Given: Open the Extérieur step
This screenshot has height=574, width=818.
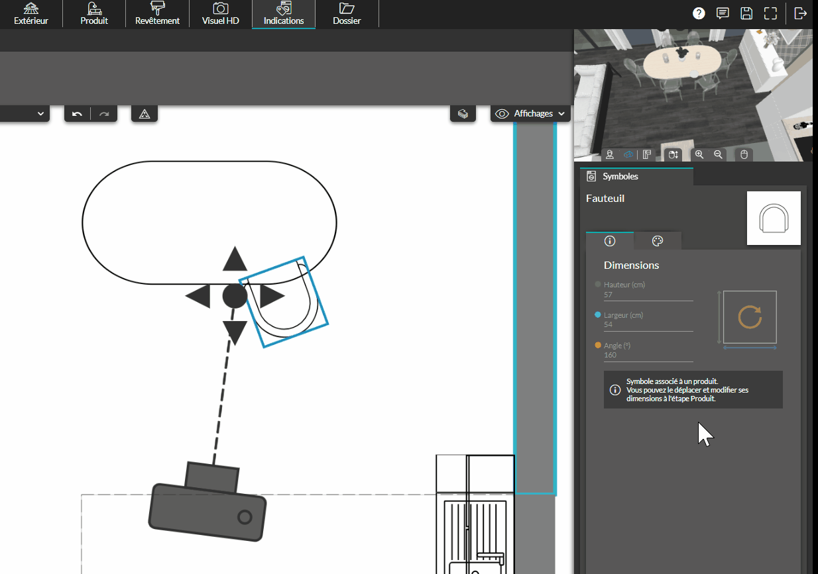Looking at the screenshot, I should [x=31, y=14].
